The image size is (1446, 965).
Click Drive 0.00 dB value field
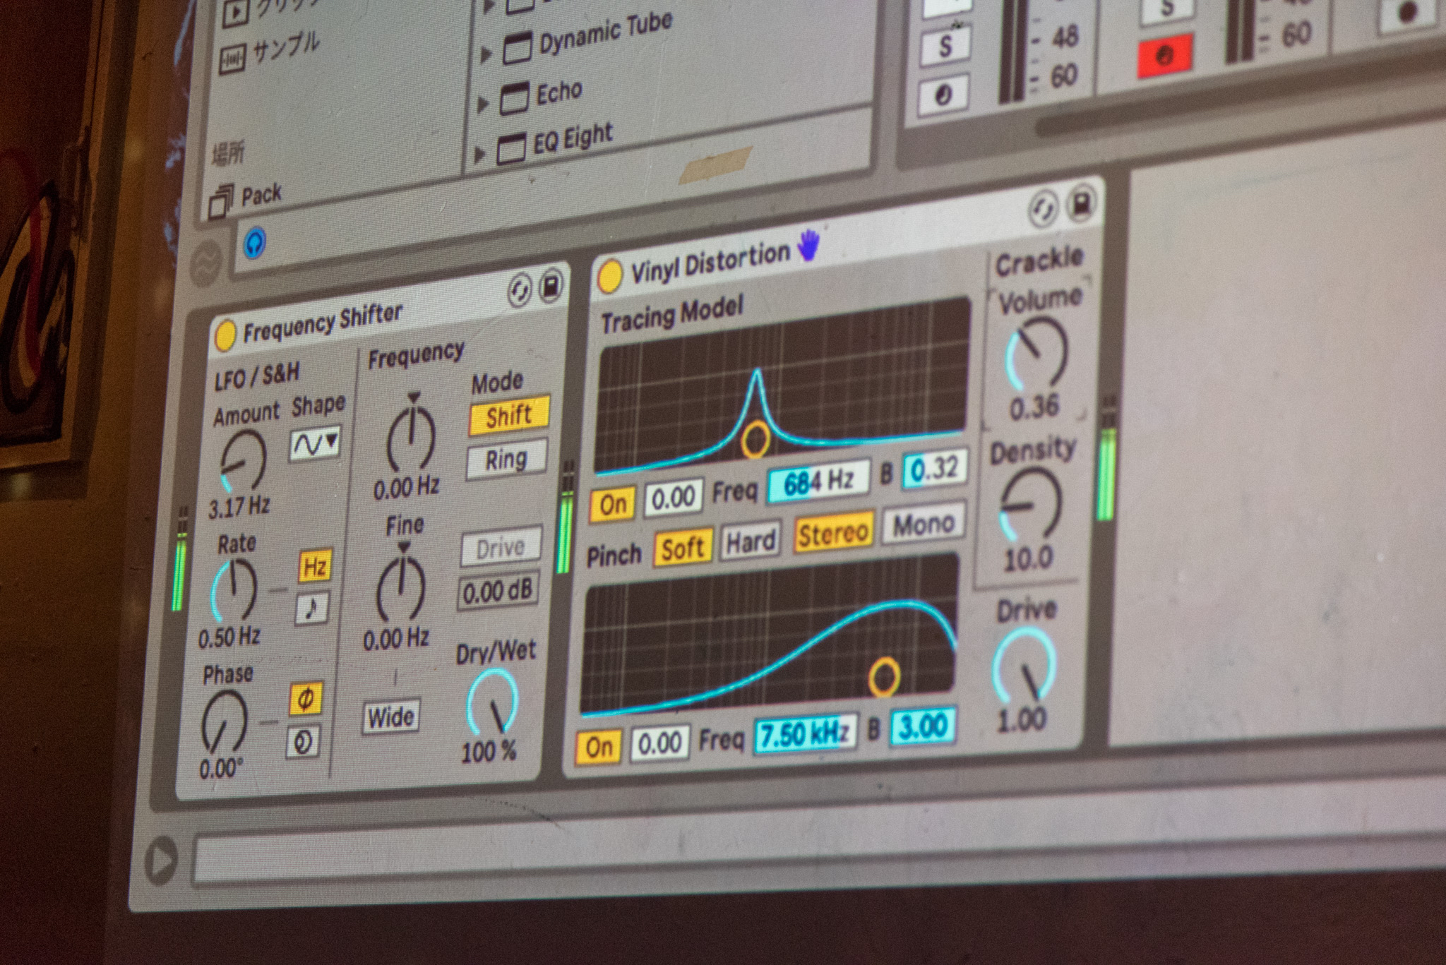pyautogui.click(x=498, y=591)
